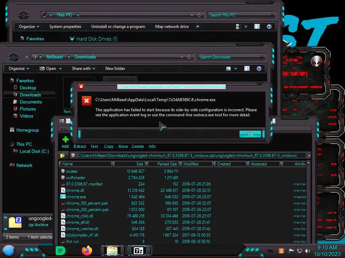Click 7-Zip archive path field
The image size is (345, 258).
click(x=188, y=156)
